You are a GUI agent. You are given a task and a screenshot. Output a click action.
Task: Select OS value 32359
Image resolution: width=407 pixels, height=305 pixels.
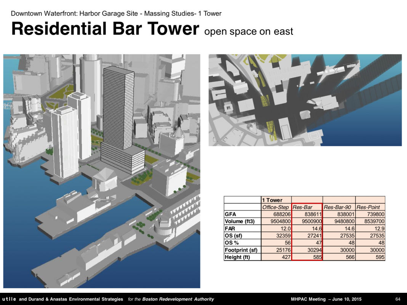(x=284, y=236)
